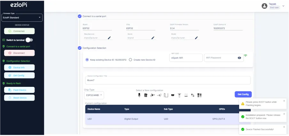Select Create new Device ID option

click(x=130, y=60)
